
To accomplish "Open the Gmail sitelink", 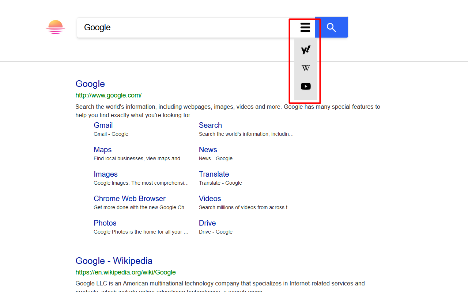I will 103,125.
